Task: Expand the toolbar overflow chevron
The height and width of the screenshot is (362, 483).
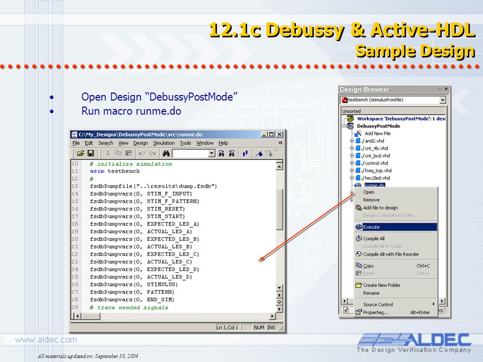Action: pyautogui.click(x=276, y=151)
